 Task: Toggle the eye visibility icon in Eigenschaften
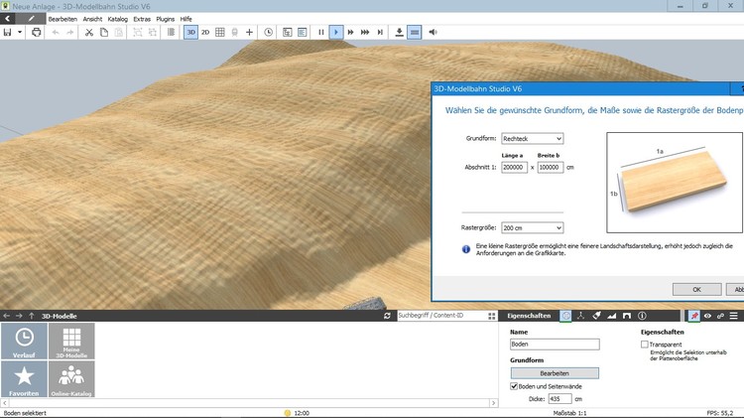click(x=707, y=316)
